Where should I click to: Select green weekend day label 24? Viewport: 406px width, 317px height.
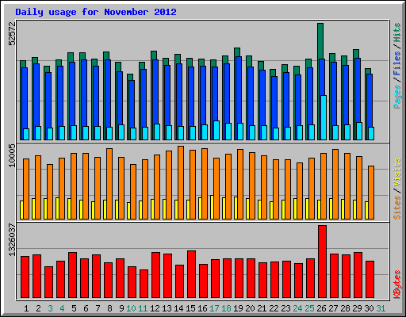[297, 308]
